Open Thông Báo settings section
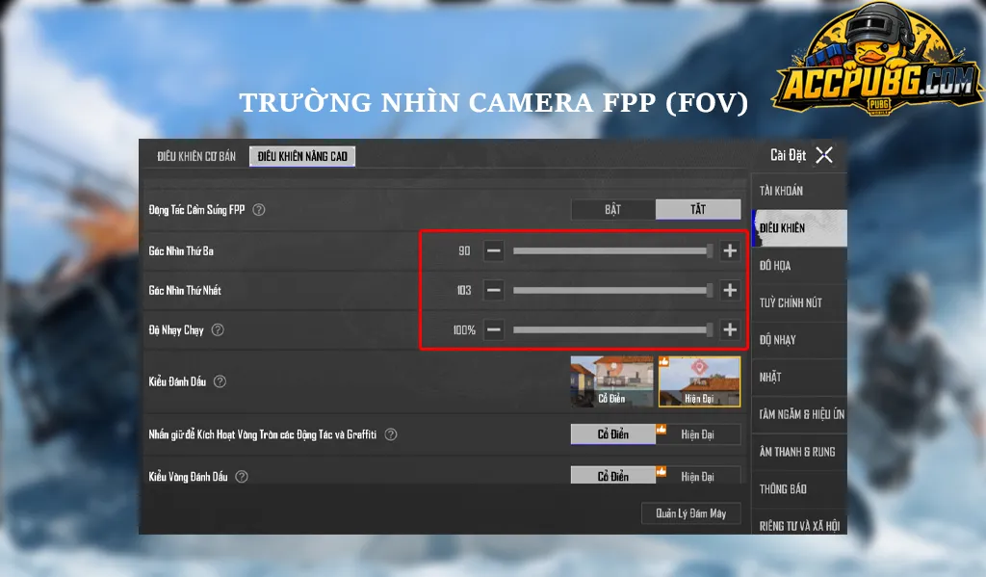Screen dimensions: 986x577 pos(799,489)
